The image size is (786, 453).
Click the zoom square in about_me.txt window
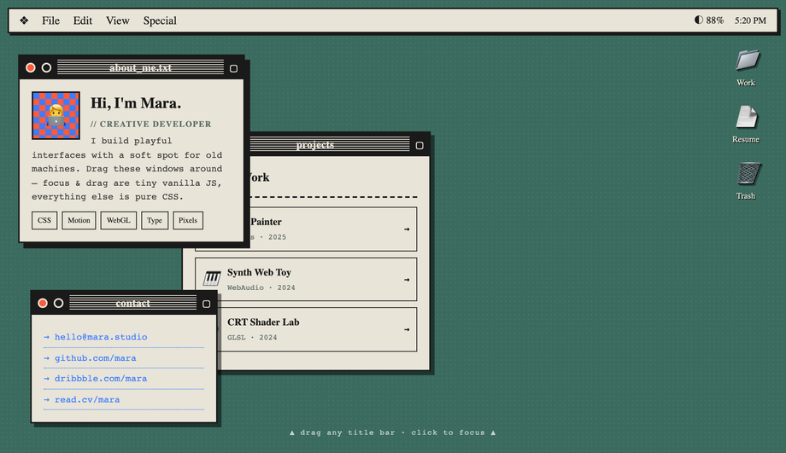pos(233,68)
